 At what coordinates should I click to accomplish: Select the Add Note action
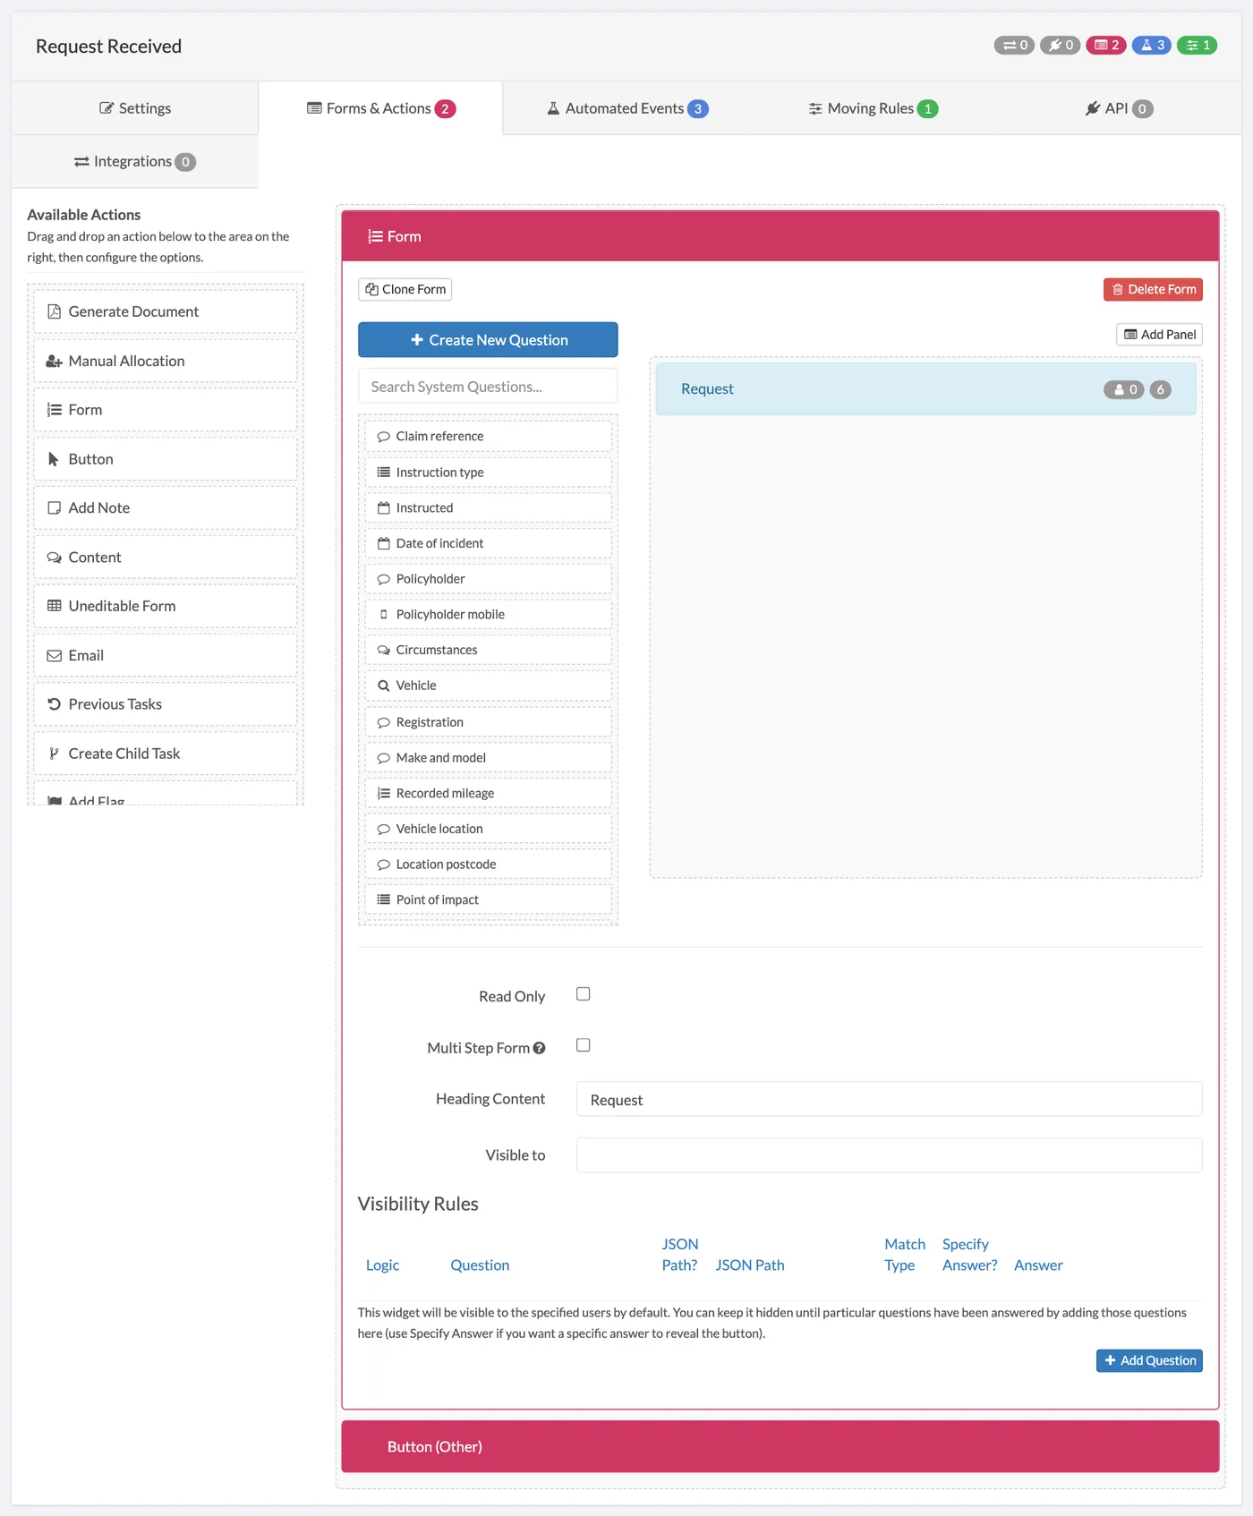click(x=166, y=507)
